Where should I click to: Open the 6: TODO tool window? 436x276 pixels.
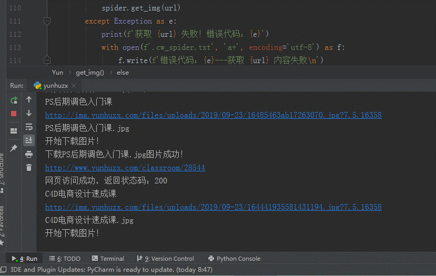tap(65, 259)
